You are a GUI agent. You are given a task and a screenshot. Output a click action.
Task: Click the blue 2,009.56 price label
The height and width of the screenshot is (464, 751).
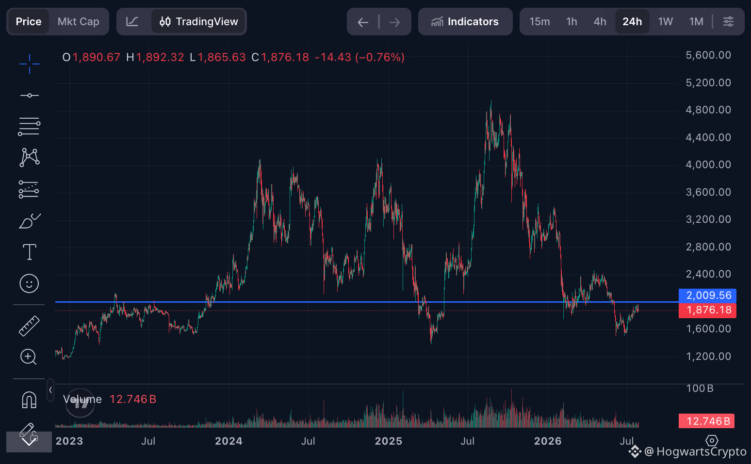point(708,295)
